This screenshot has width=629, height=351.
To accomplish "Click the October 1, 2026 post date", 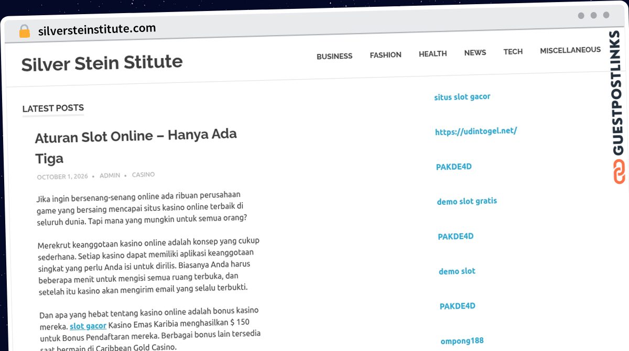I will point(62,177).
